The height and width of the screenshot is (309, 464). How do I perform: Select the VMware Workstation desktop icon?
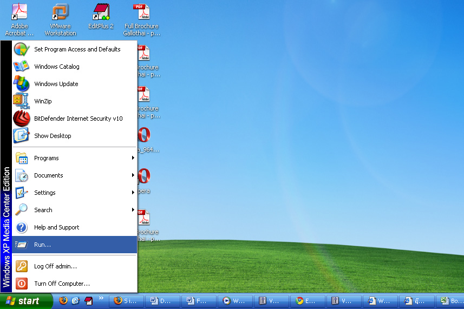coord(60,19)
